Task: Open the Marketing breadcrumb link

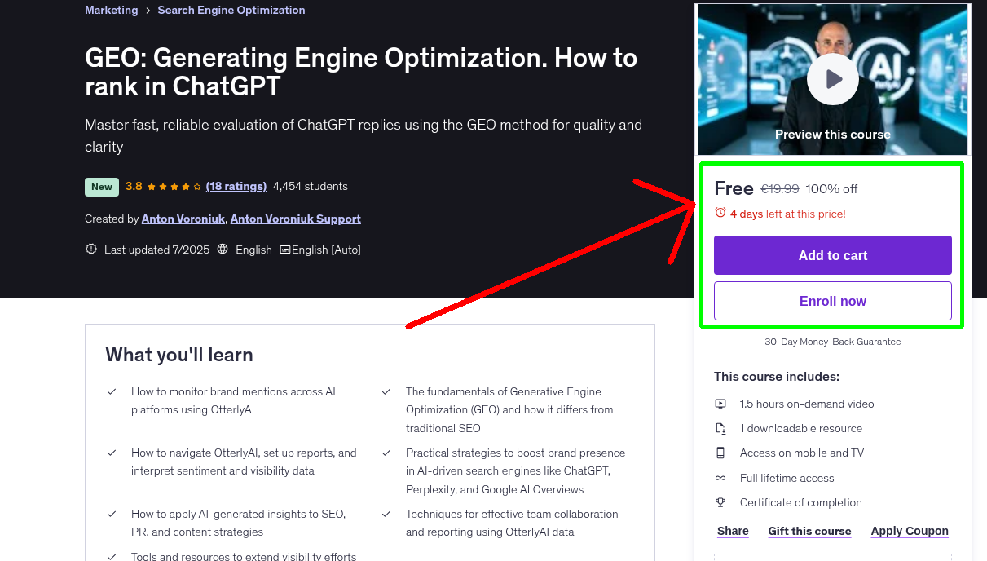Action: pos(112,10)
